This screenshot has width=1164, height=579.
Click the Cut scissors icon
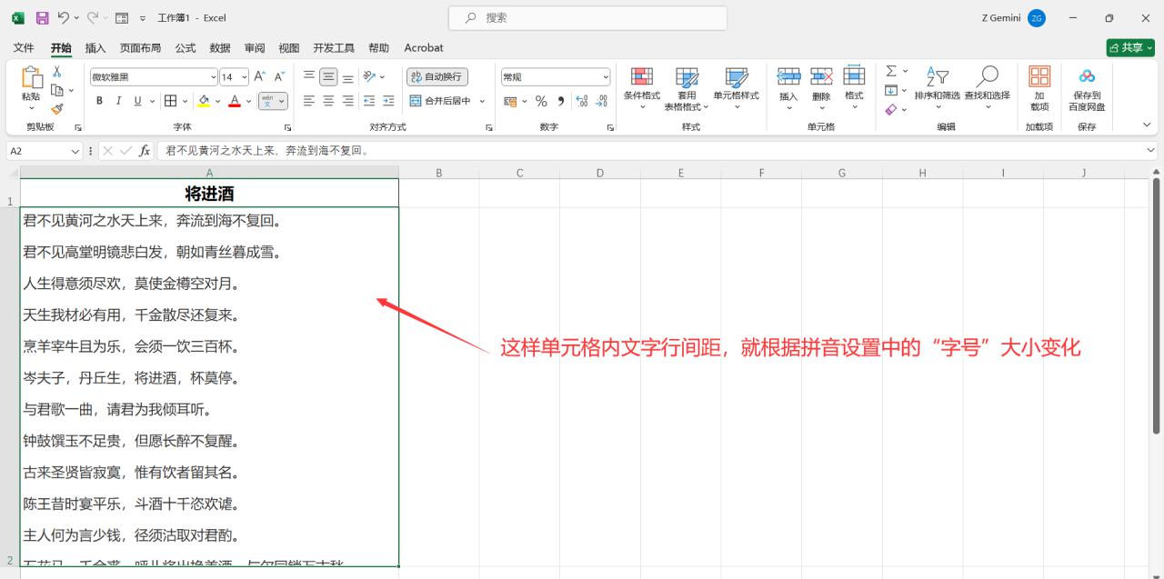coord(57,73)
